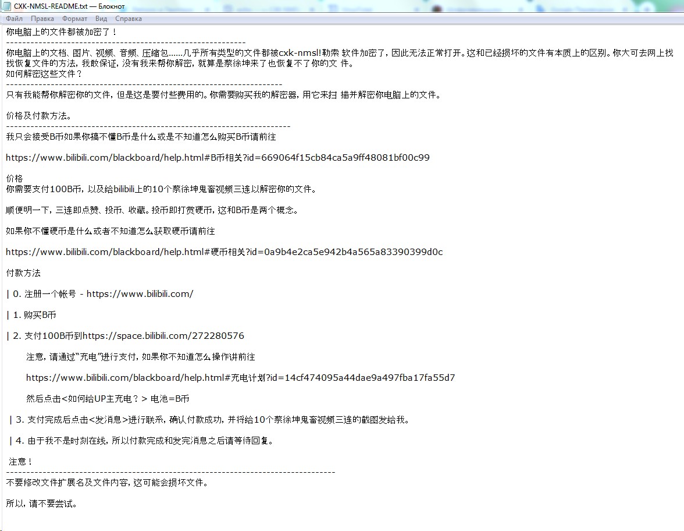Click step line 1. 购买B币
684x531 pixels.
[31, 315]
